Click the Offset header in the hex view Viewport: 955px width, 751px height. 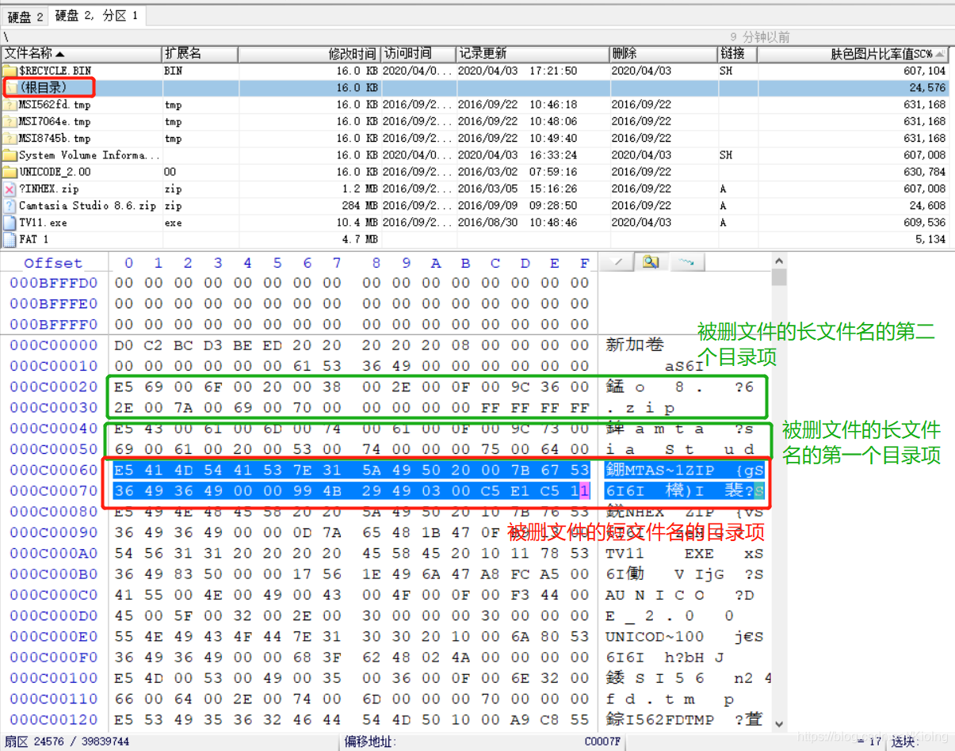click(x=52, y=263)
